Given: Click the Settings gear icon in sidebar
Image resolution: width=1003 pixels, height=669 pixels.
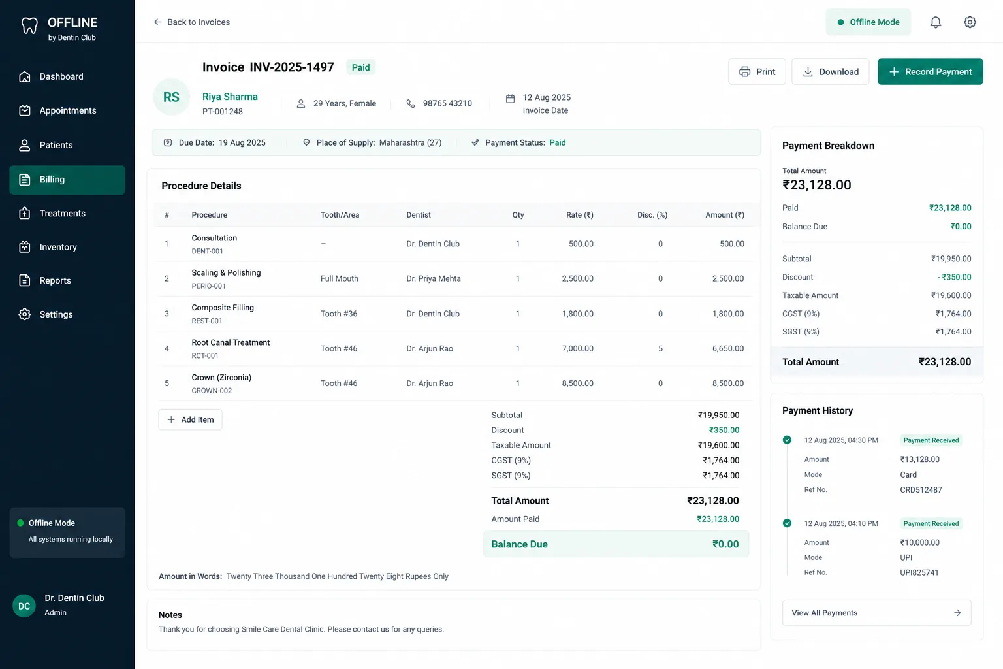Looking at the screenshot, I should point(25,314).
